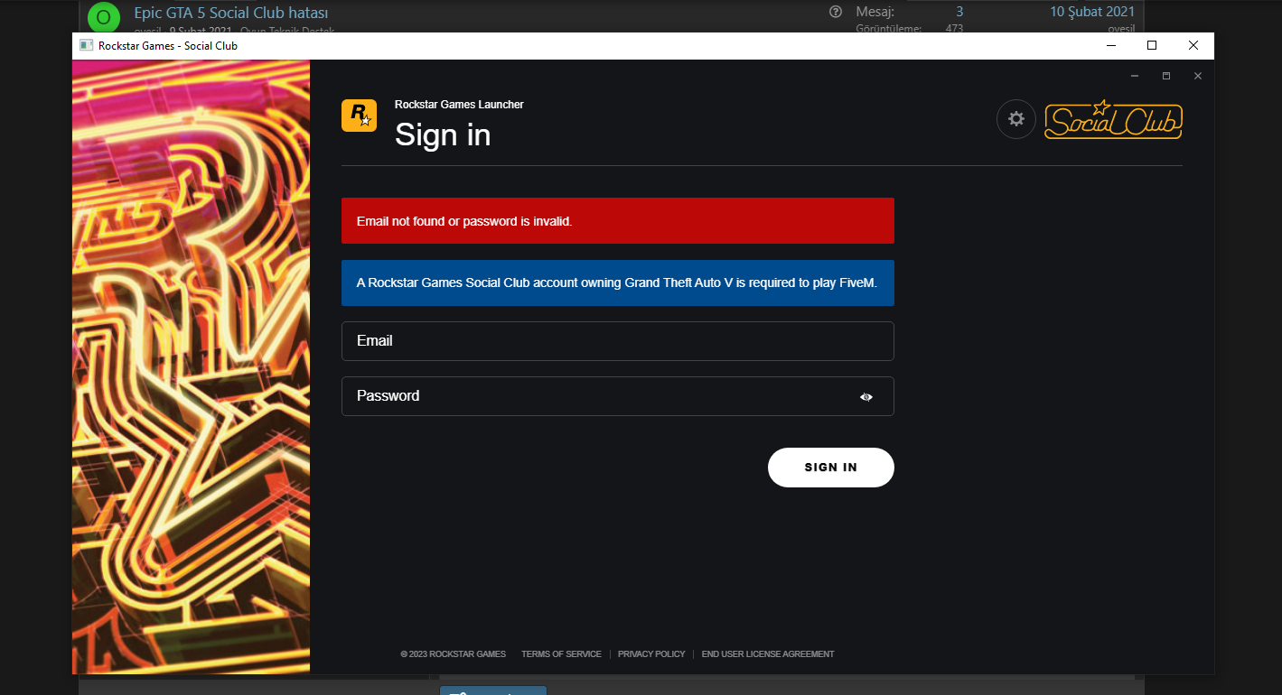Close the Rockstar Games - Social Club window
Viewport: 1282px width, 695px height.
click(1193, 45)
